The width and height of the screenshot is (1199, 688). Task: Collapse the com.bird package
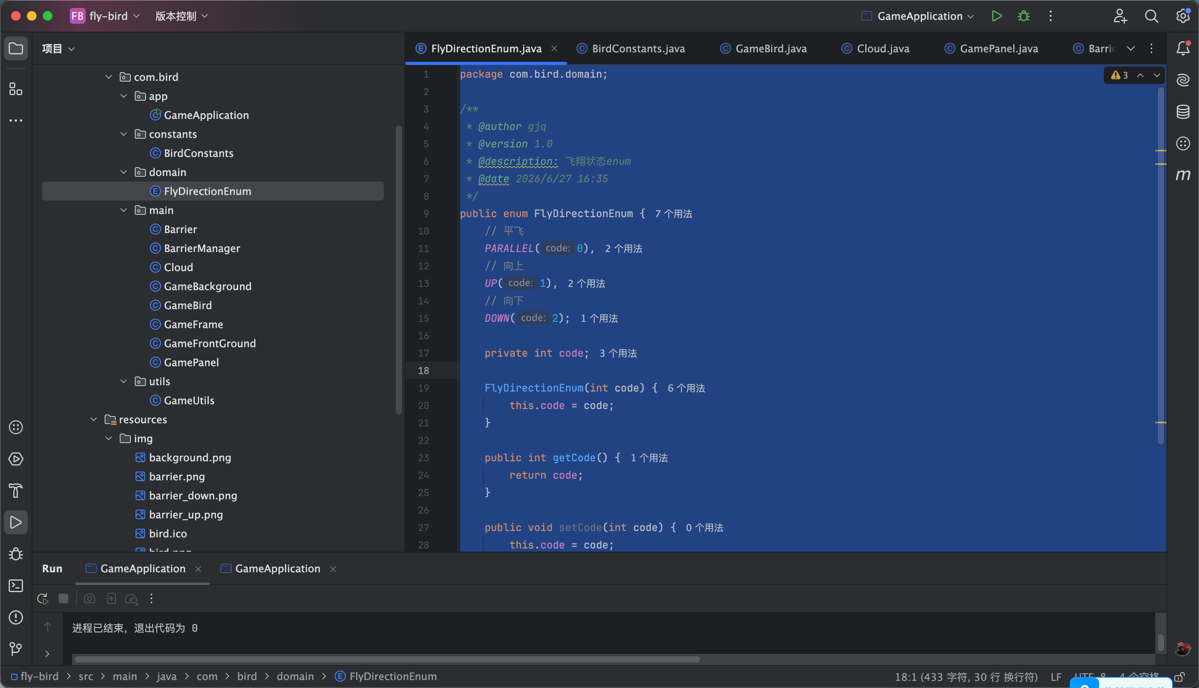[x=109, y=76]
